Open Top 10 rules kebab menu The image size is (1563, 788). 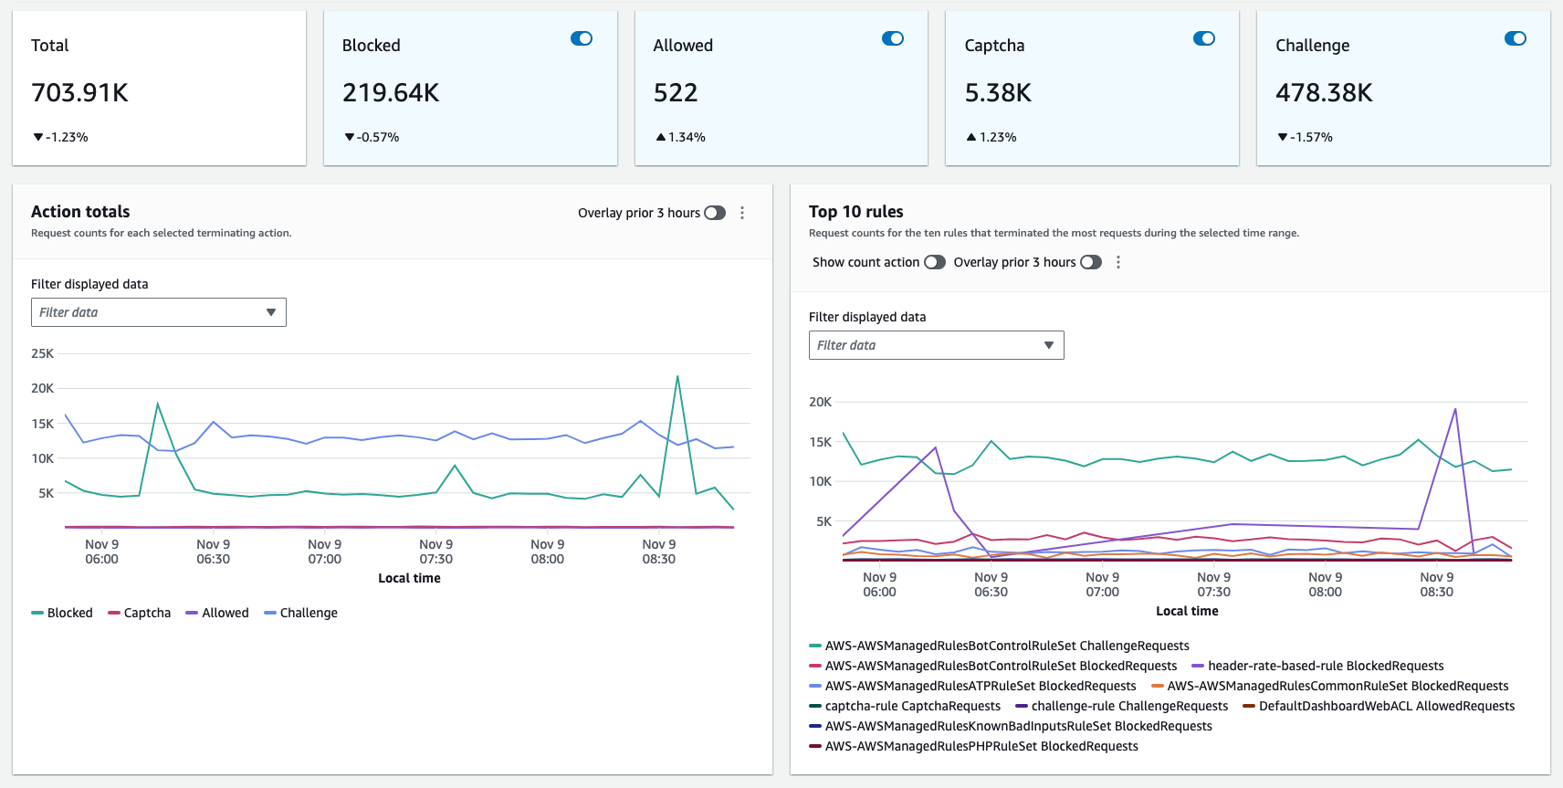tap(1118, 262)
